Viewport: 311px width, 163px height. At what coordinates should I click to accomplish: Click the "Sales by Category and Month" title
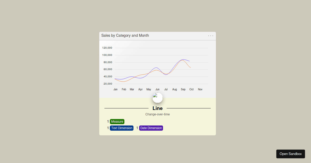(x=125, y=35)
